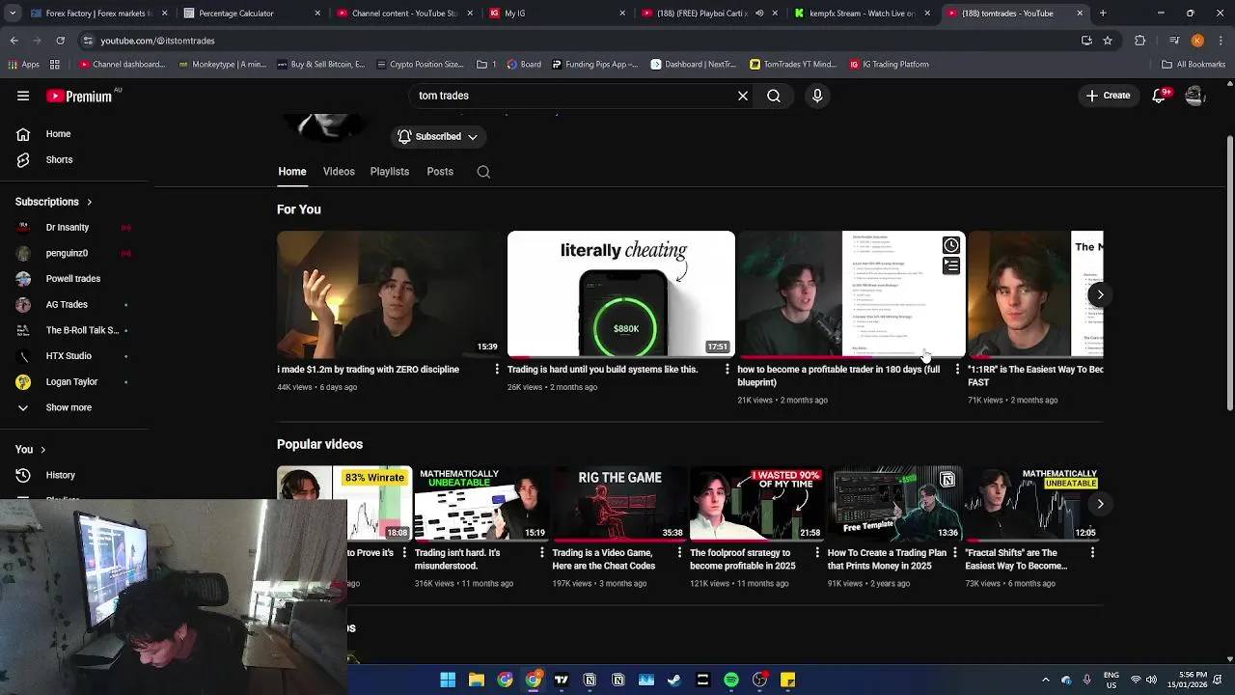The image size is (1235, 695).
Task: Expand 'Show more' subscriptions
Action: pyautogui.click(x=73, y=407)
